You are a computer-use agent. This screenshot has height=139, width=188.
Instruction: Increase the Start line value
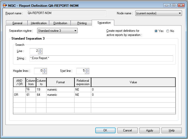point(87,70)
